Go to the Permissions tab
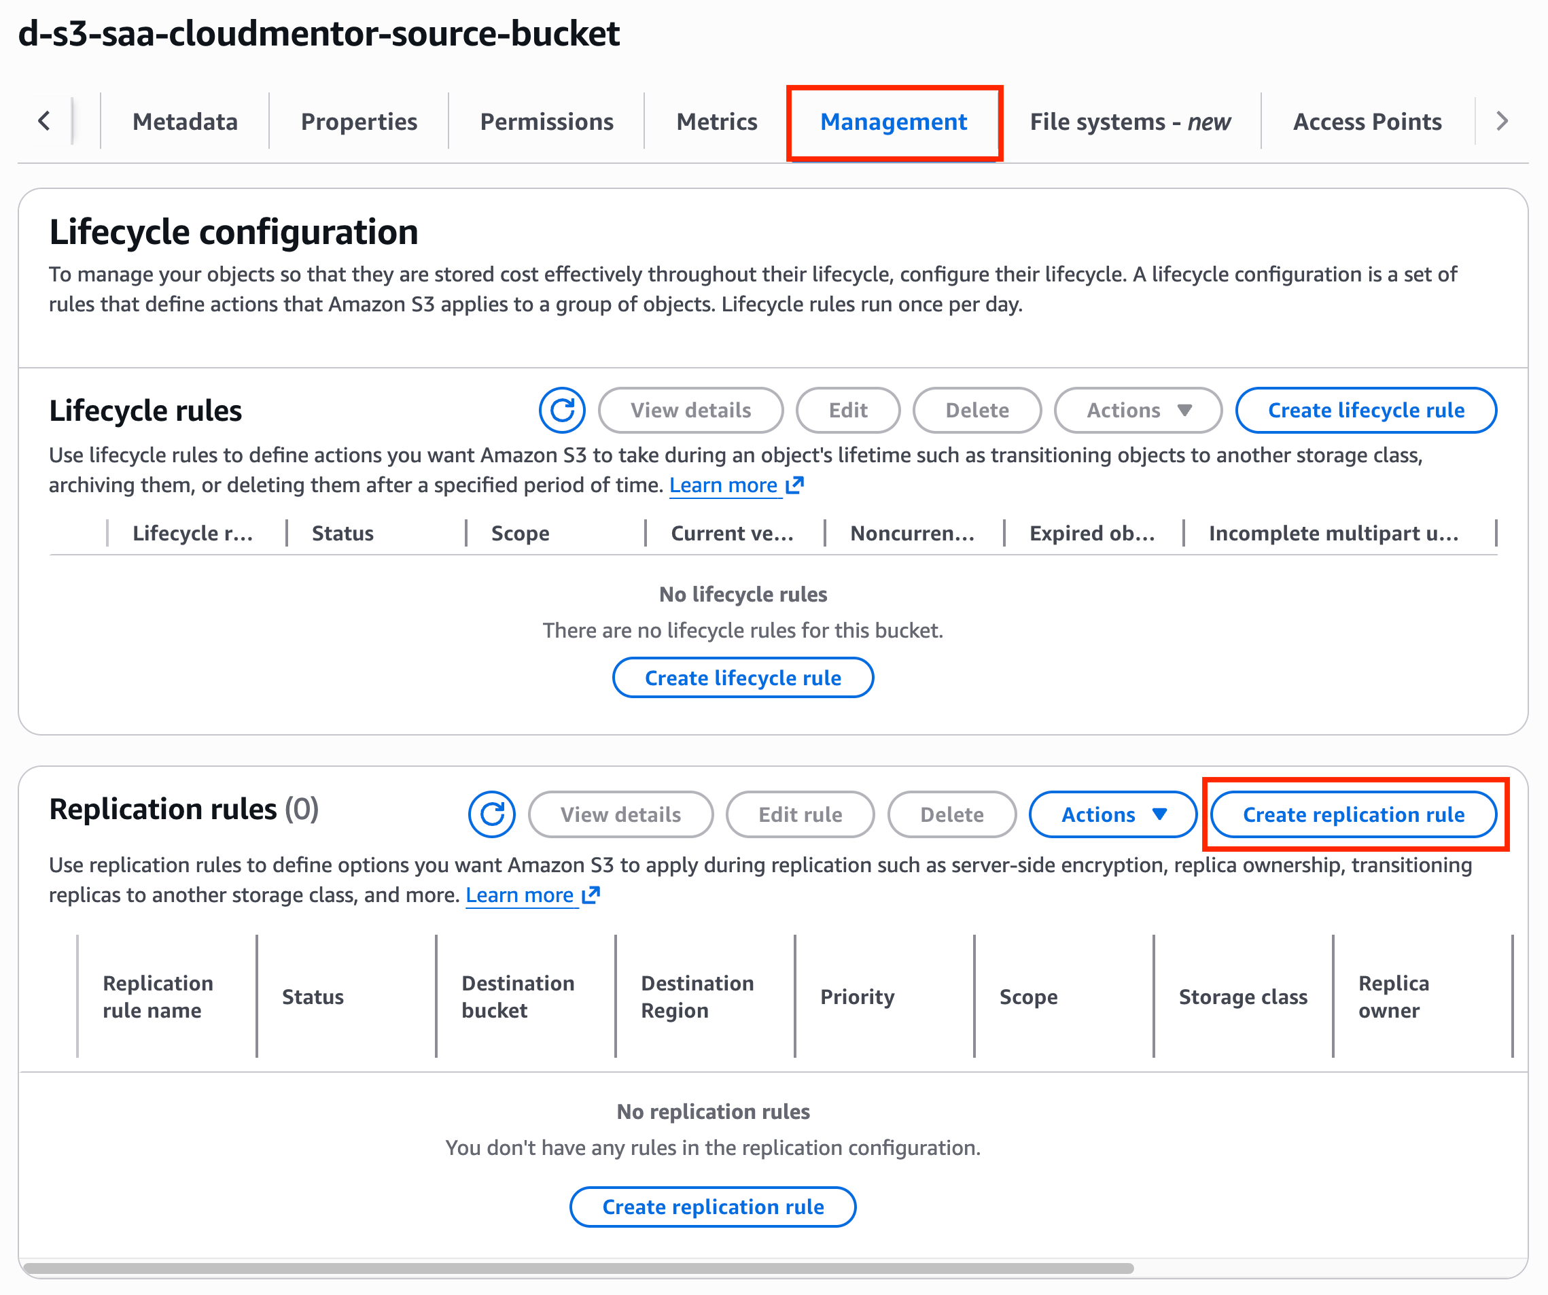 [546, 122]
